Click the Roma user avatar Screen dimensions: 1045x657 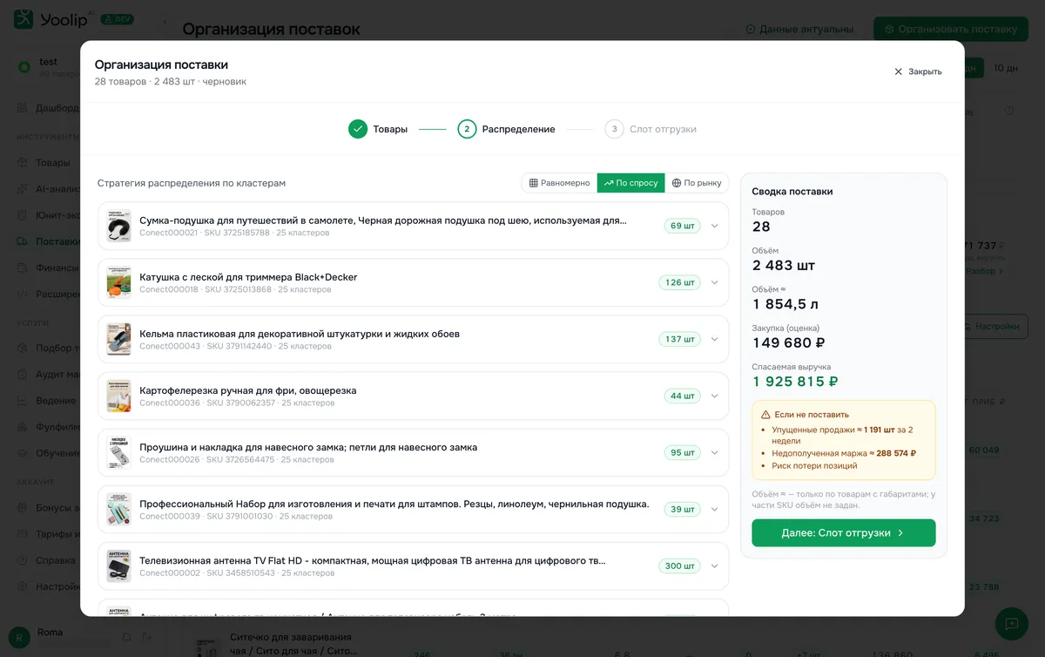[x=19, y=638]
